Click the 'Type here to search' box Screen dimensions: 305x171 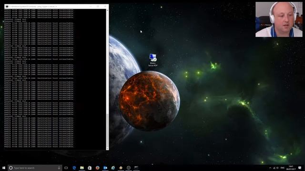pos(35,168)
